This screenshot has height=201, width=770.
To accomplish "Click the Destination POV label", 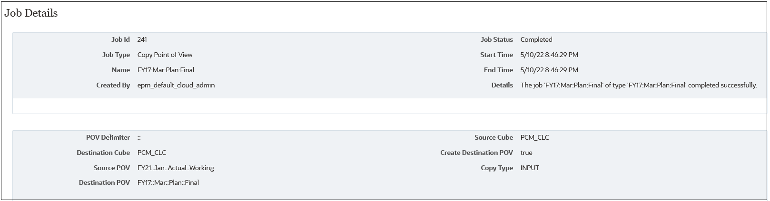I will click(x=104, y=183).
